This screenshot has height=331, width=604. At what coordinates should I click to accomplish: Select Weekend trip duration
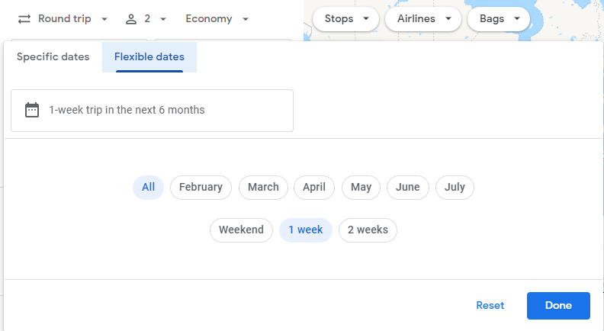point(241,230)
